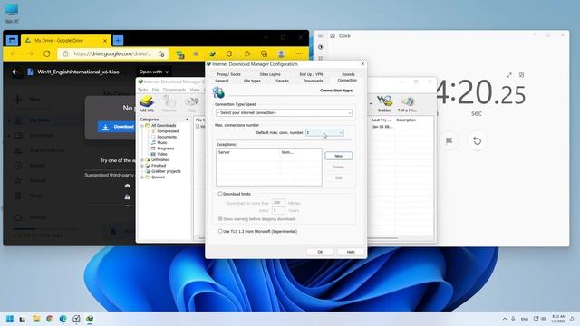Open a new browser tab
Screen dimensions: 580x326
118,40
